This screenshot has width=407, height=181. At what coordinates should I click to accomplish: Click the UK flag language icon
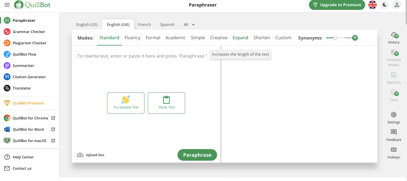click(x=373, y=5)
